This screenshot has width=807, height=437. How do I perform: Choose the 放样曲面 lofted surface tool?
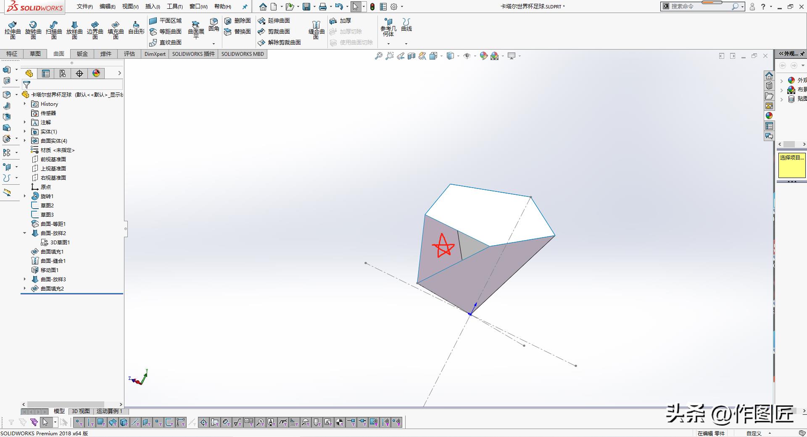pyautogui.click(x=74, y=29)
